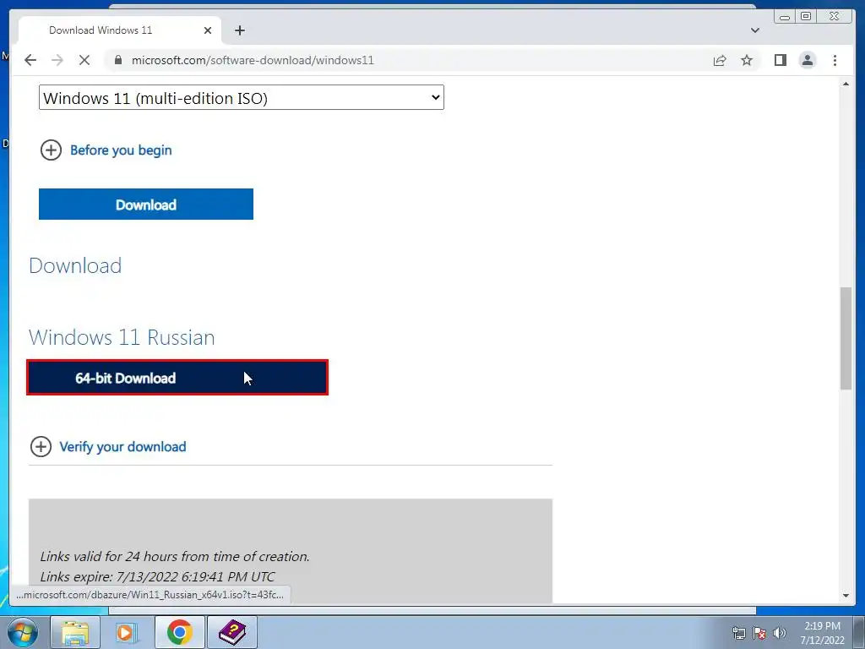Click the lock site information icon
The height and width of the screenshot is (649, 865).
[118, 60]
